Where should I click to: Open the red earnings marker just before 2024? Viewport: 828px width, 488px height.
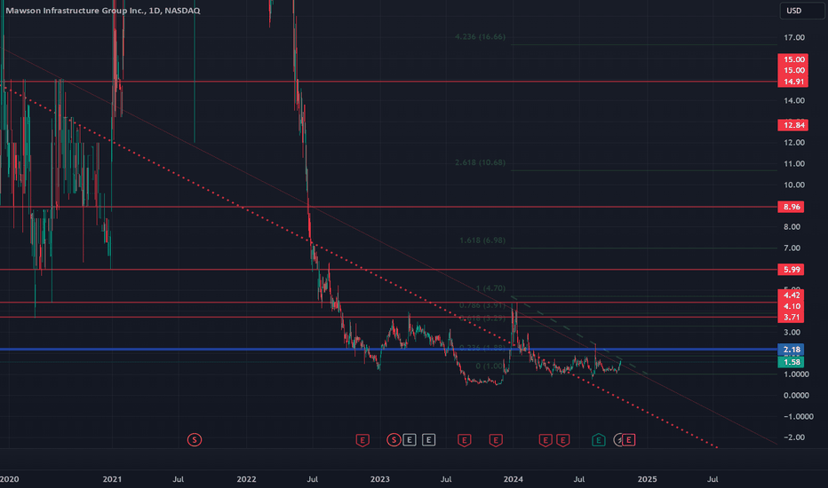point(496,439)
